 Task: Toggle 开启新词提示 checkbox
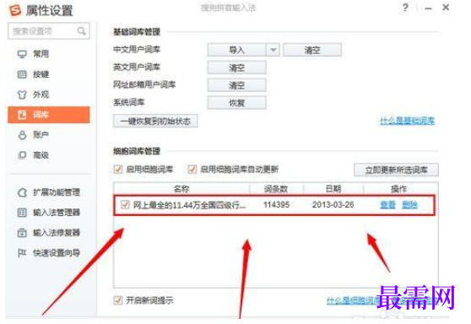(118, 300)
